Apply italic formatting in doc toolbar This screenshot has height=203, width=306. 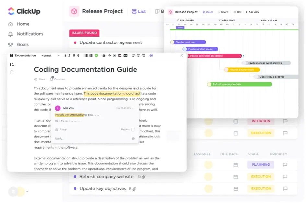(x=69, y=56)
